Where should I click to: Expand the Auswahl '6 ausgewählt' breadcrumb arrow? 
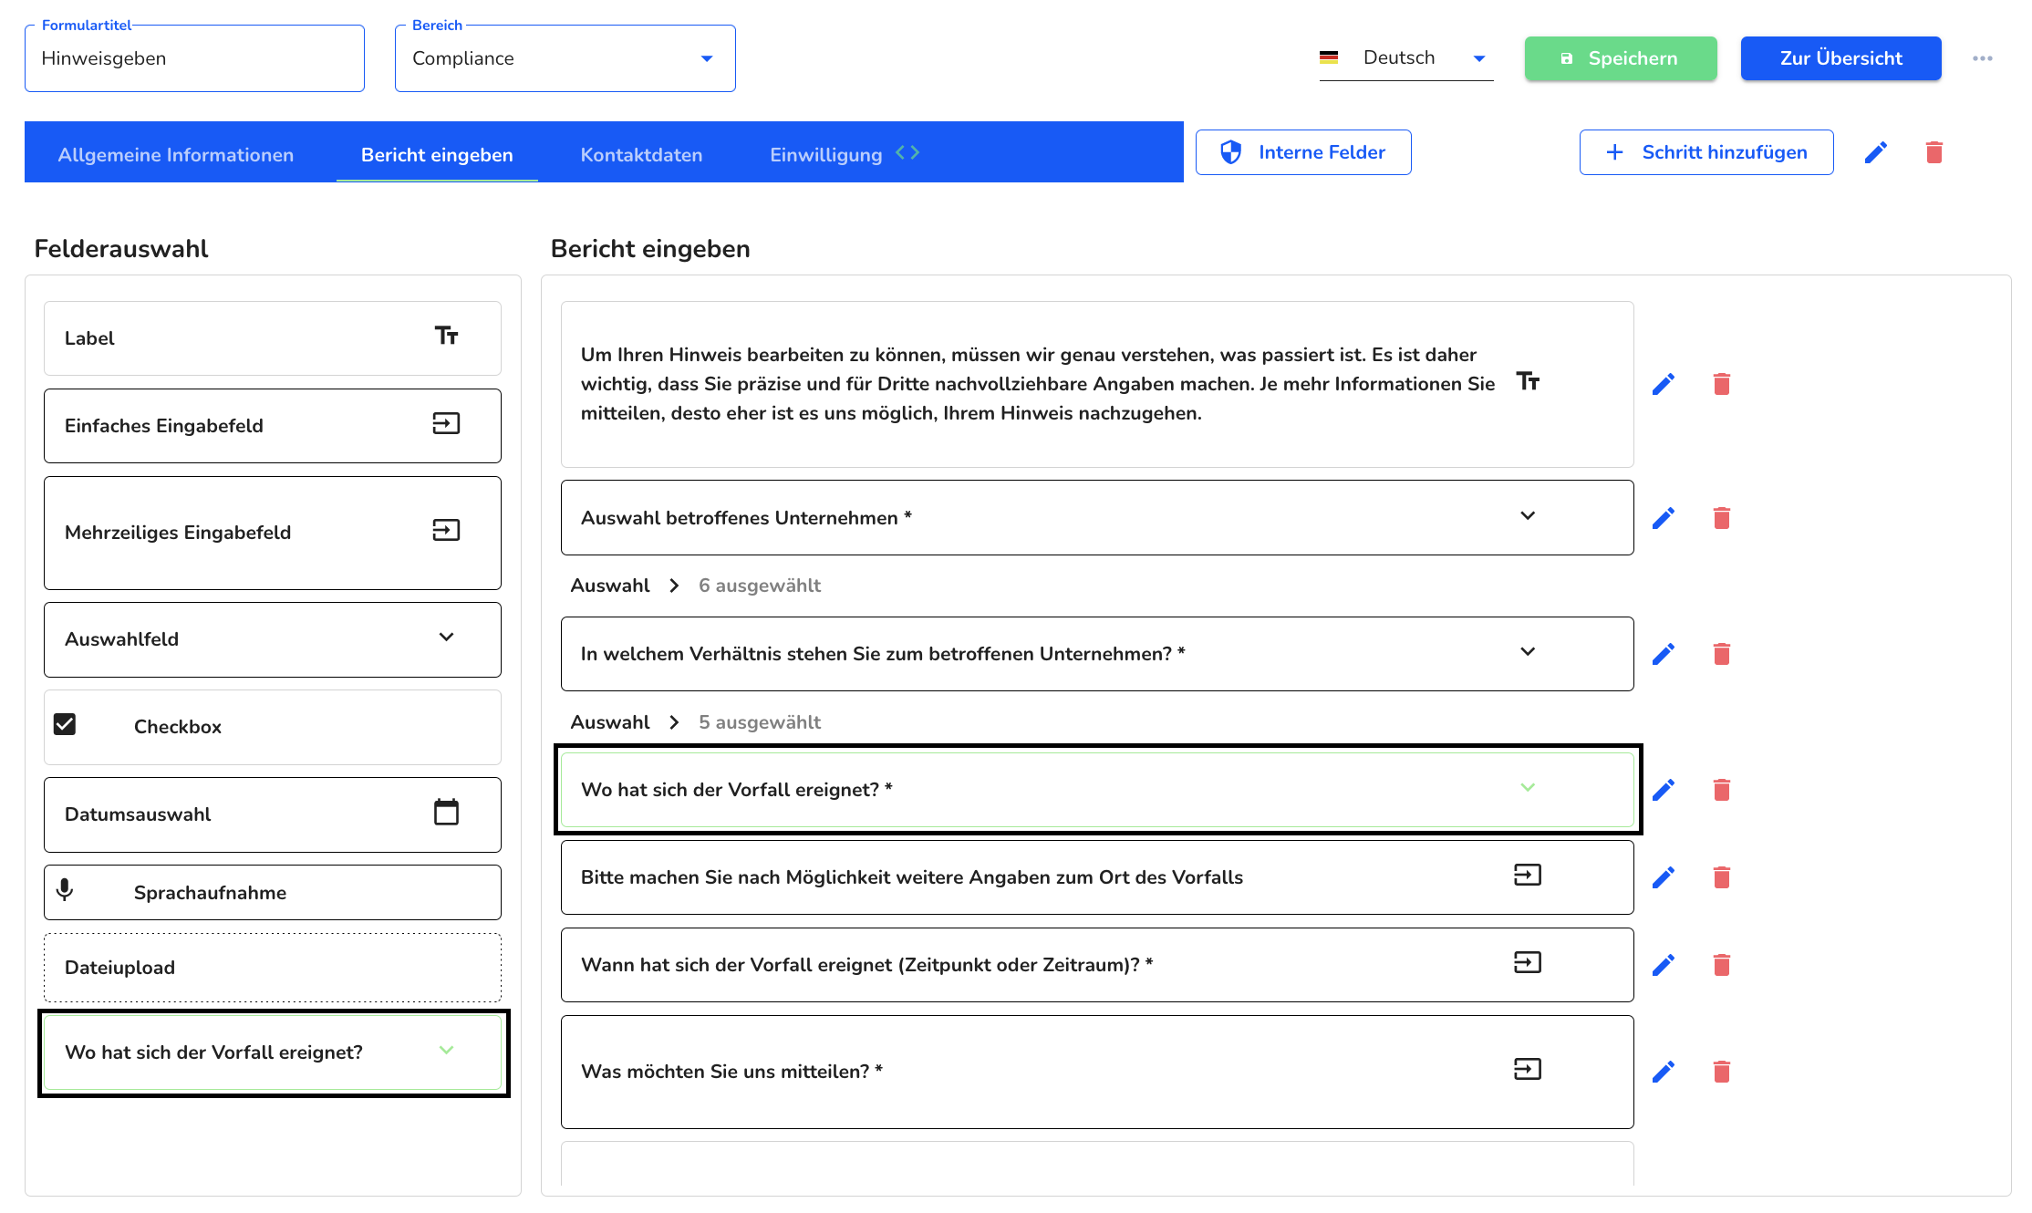click(x=674, y=586)
